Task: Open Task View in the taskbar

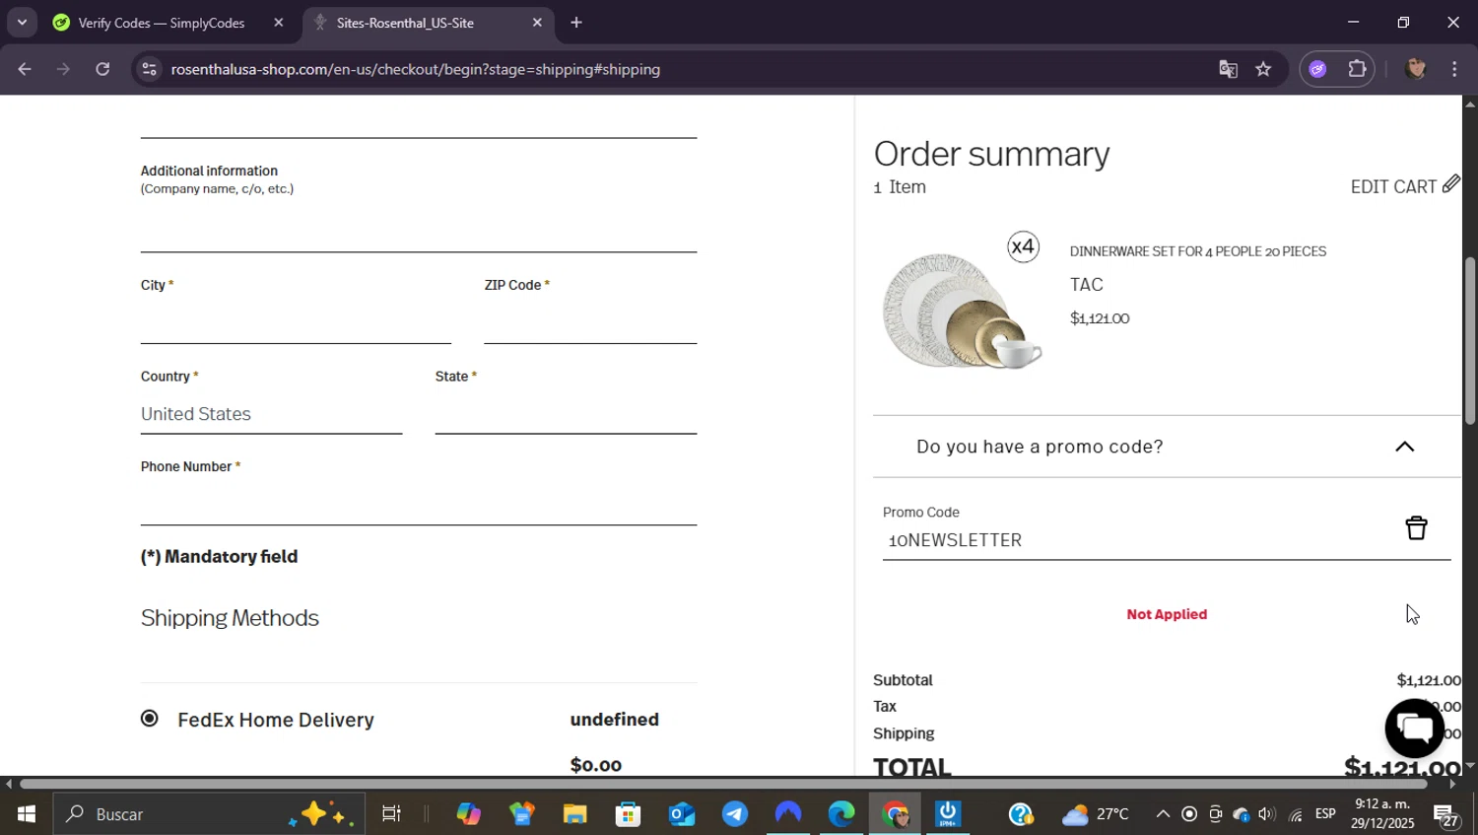Action: [391, 814]
